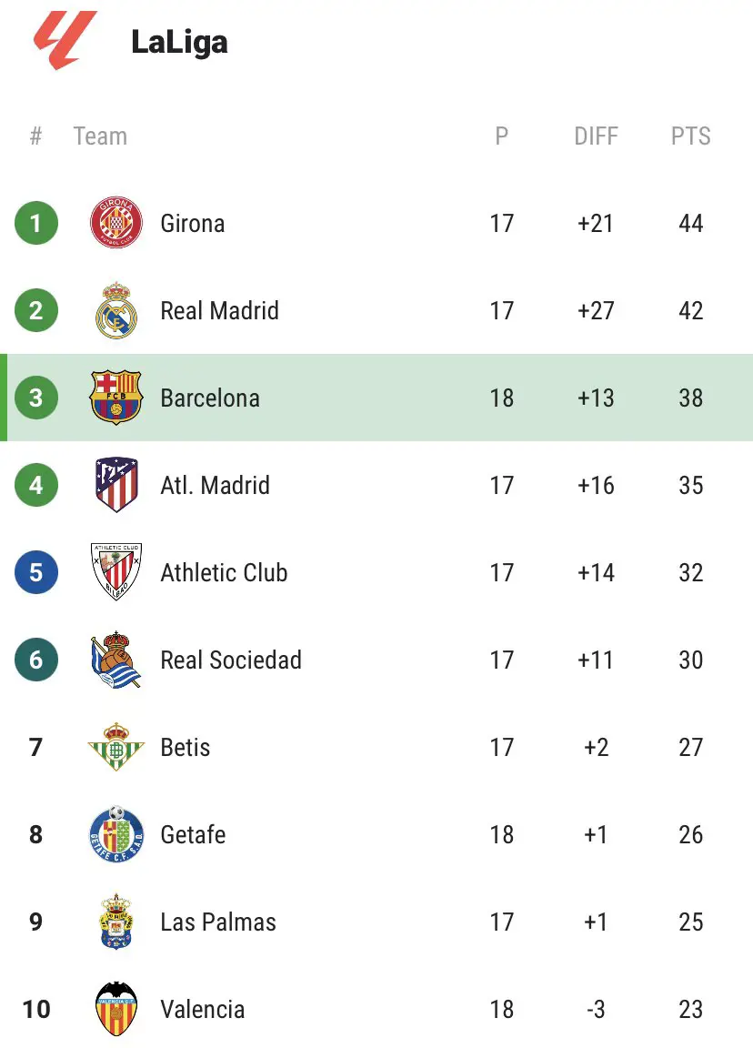
Task: Sort table by PTS column
Action: pos(691,136)
